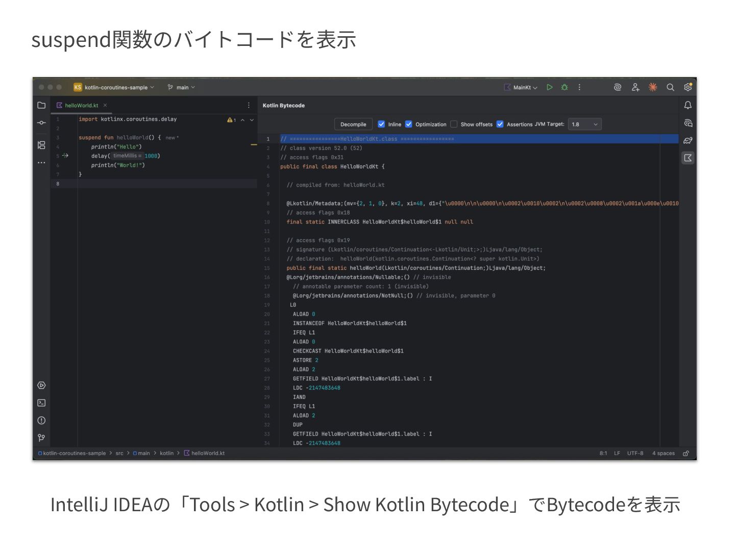Toggle Kotlin Bytecode tool window icon

click(688, 158)
